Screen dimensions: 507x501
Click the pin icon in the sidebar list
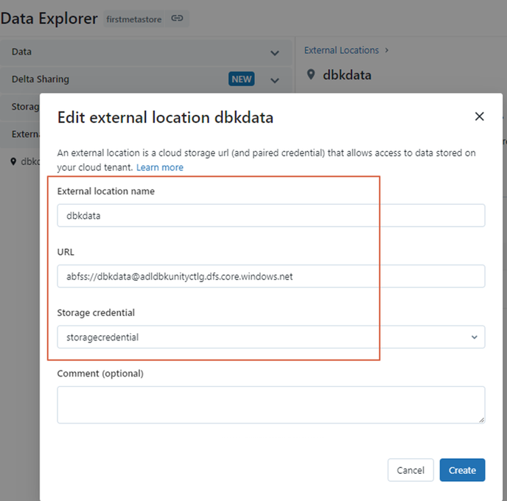pyautogui.click(x=13, y=161)
